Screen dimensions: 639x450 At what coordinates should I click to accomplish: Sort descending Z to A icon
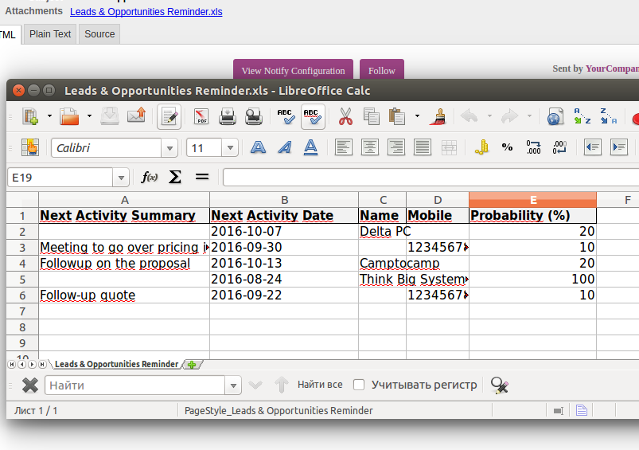click(x=609, y=115)
